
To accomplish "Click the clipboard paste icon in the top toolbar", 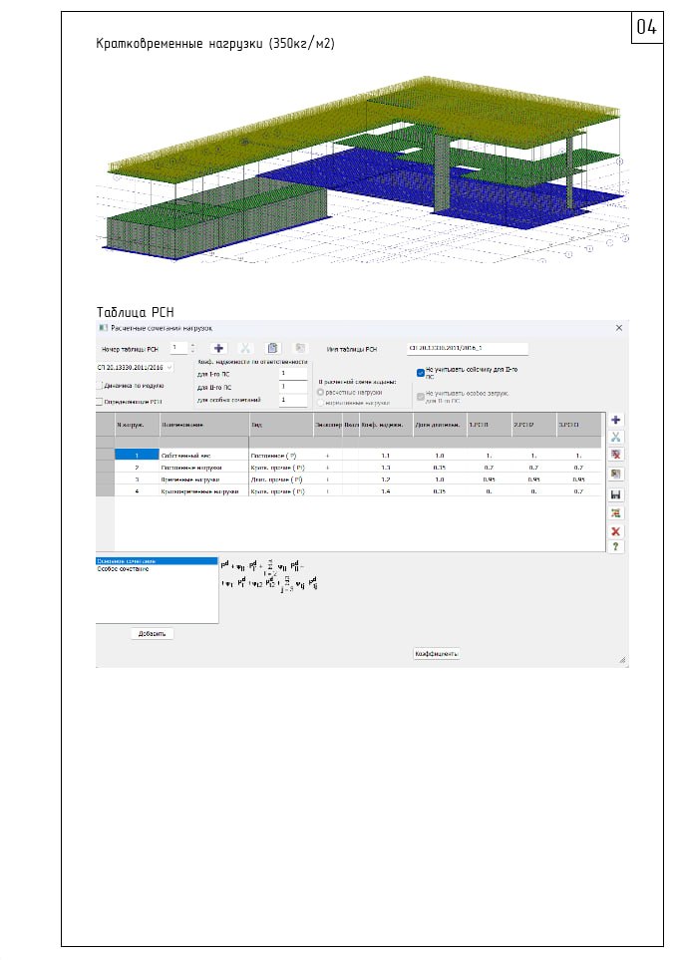I will 272,348.
